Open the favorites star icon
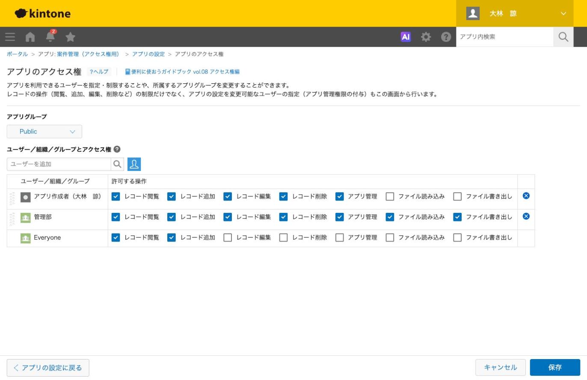This screenshot has height=380, width=587. [x=71, y=37]
